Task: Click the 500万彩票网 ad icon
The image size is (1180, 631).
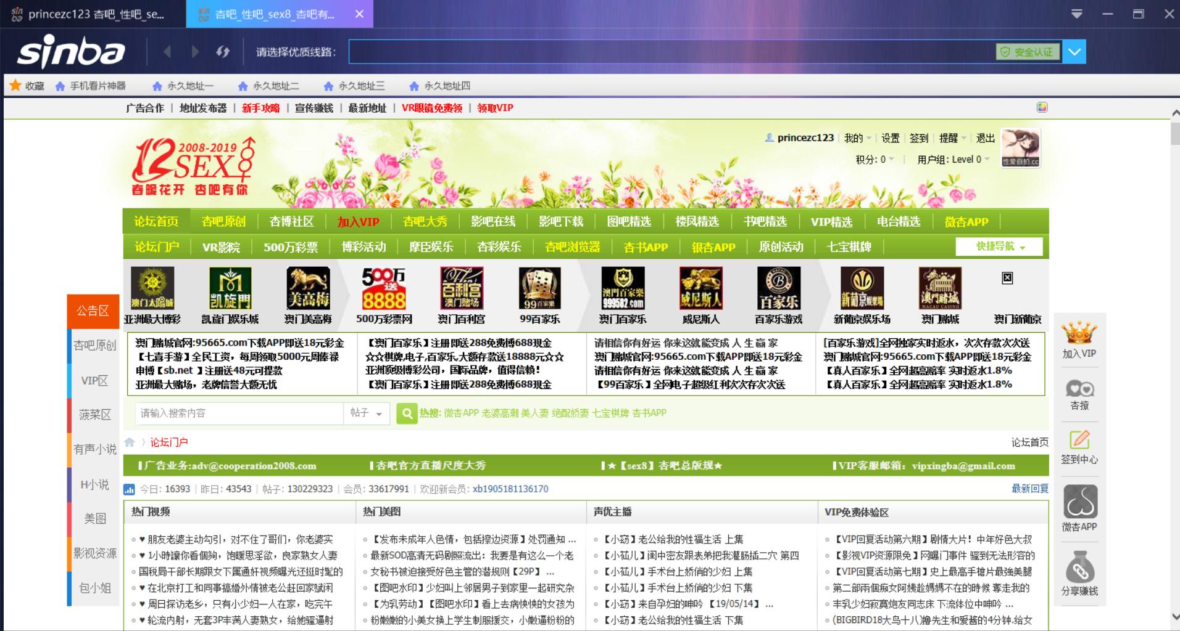Action: [x=384, y=288]
